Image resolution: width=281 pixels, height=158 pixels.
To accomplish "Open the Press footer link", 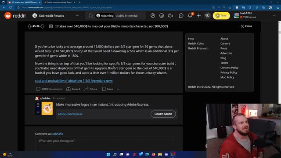I will coord(223,48).
